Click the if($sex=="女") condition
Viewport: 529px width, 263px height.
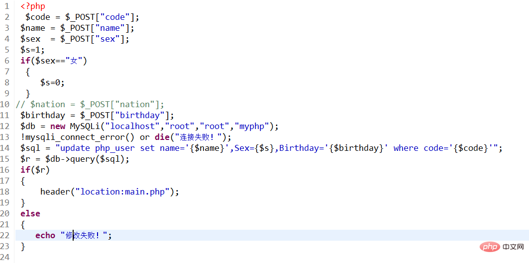[x=54, y=61]
